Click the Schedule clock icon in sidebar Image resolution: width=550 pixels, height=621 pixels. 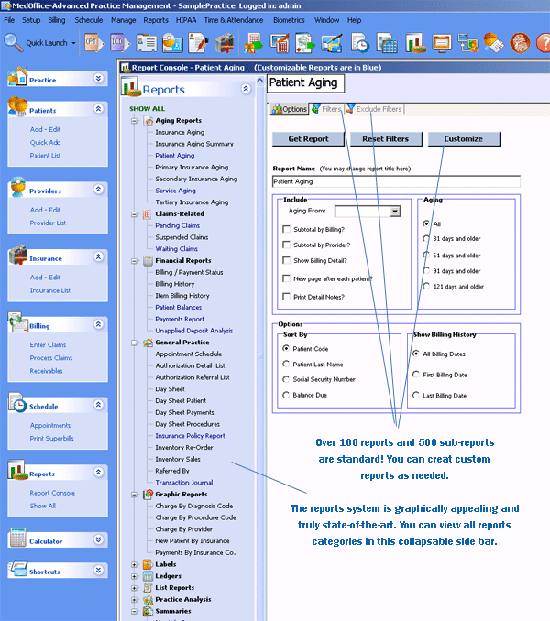coord(18,405)
